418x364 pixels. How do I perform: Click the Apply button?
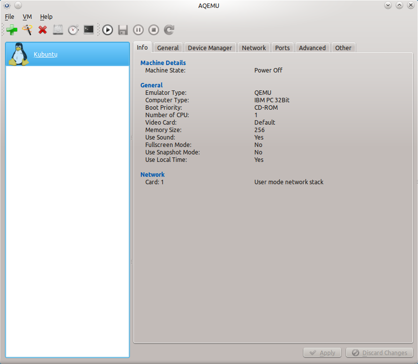(322, 353)
